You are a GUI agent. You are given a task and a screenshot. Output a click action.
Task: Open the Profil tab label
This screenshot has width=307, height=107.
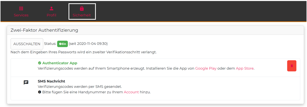pyautogui.click(x=51, y=15)
